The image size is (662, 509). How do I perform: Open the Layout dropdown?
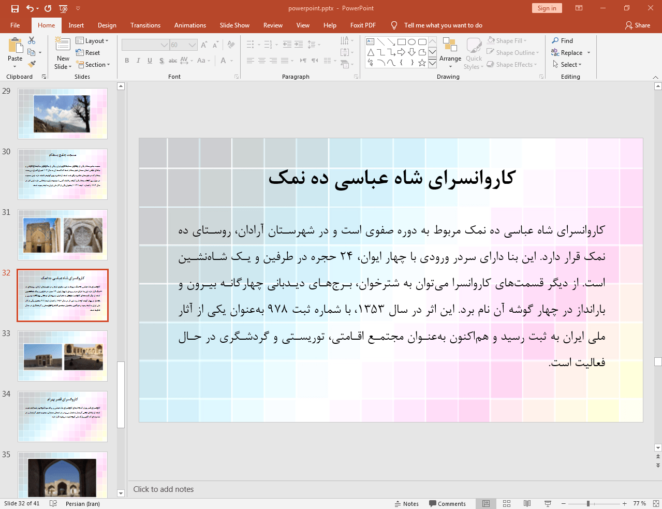click(x=92, y=41)
